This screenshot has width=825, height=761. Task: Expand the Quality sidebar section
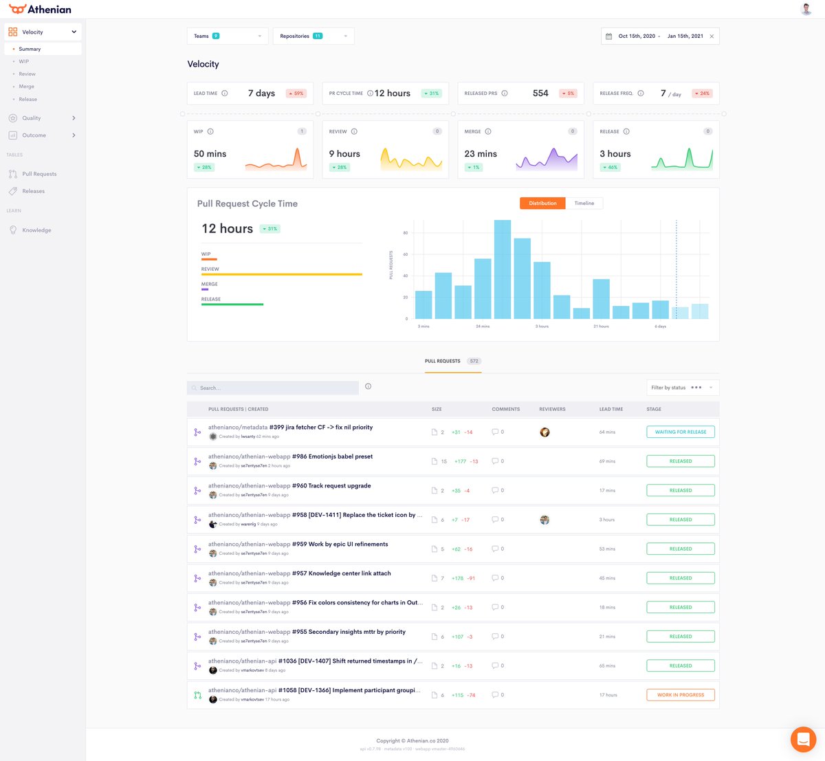coord(74,118)
